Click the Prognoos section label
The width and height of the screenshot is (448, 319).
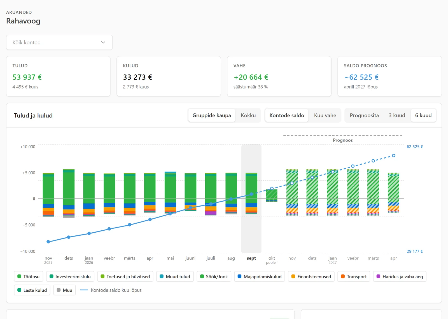point(343,140)
